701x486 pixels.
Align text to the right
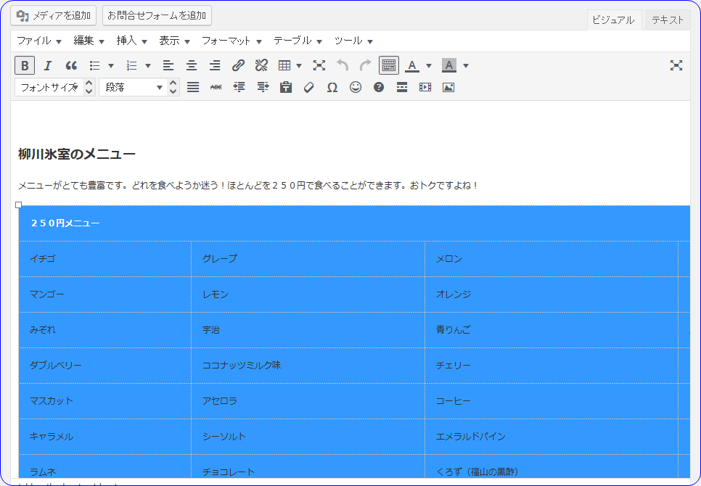[215, 66]
